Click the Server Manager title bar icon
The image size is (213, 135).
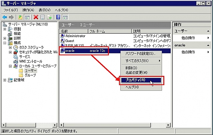point(4,3)
